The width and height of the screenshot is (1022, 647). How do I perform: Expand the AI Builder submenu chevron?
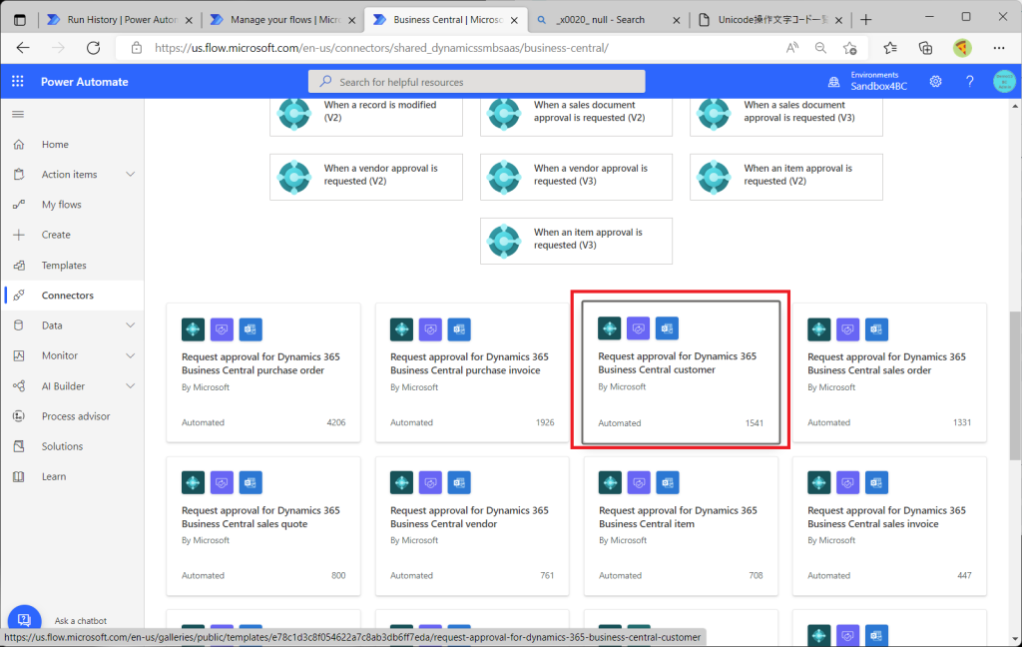click(131, 386)
